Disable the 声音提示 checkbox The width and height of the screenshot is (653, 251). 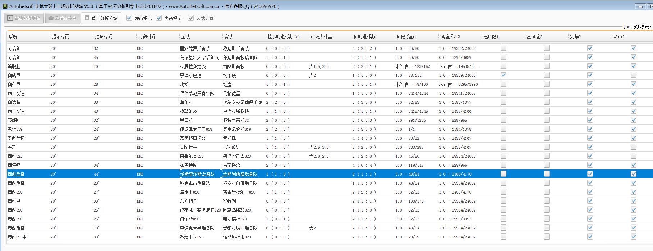[159, 18]
